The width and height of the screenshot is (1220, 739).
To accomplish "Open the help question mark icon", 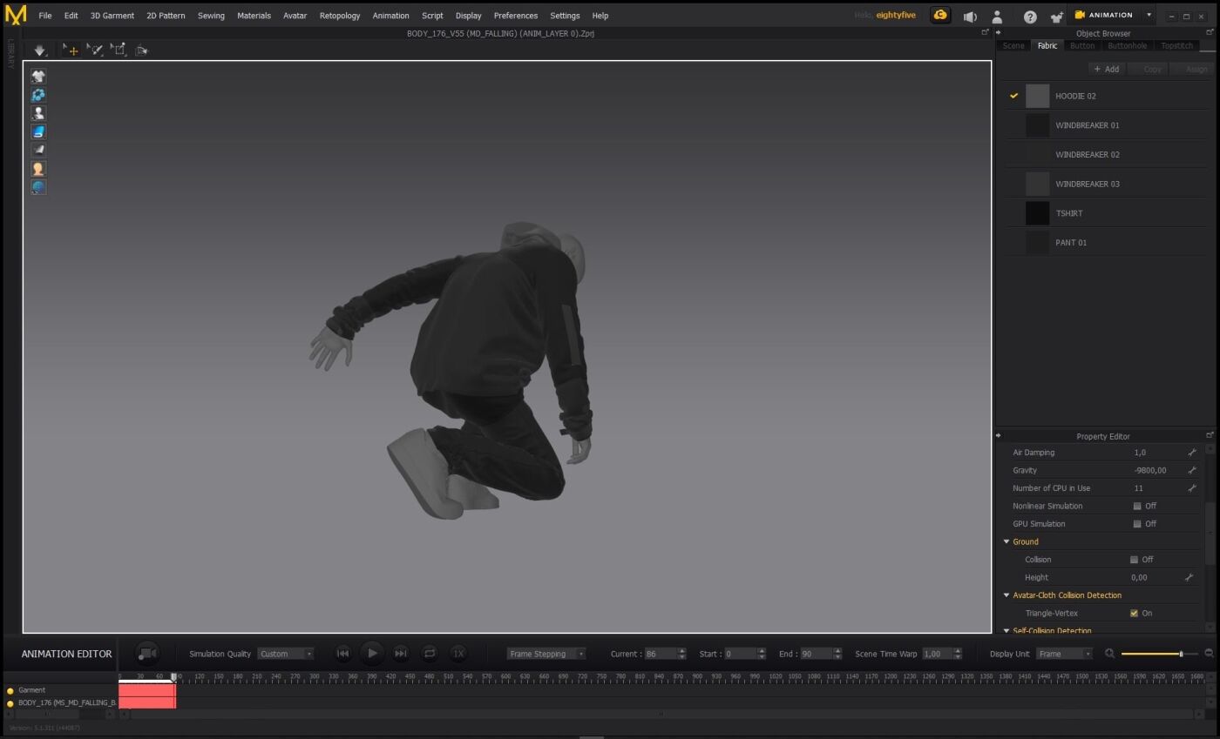I will 1030,17.
